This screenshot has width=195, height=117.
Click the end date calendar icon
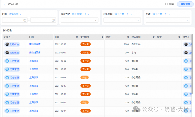coord(53,20)
